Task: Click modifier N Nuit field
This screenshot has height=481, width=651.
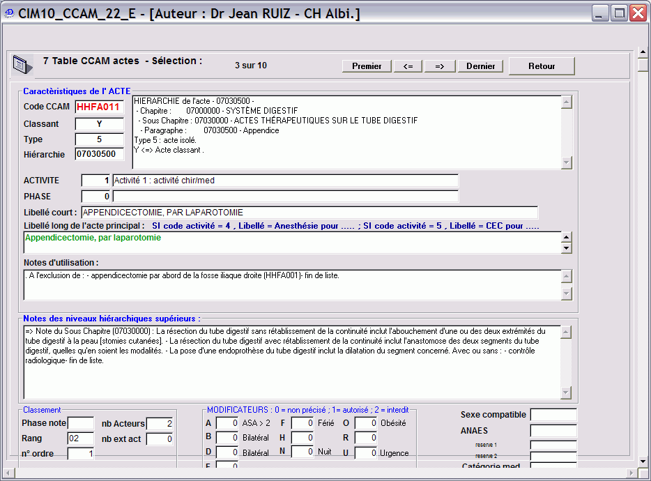Action: point(302,452)
